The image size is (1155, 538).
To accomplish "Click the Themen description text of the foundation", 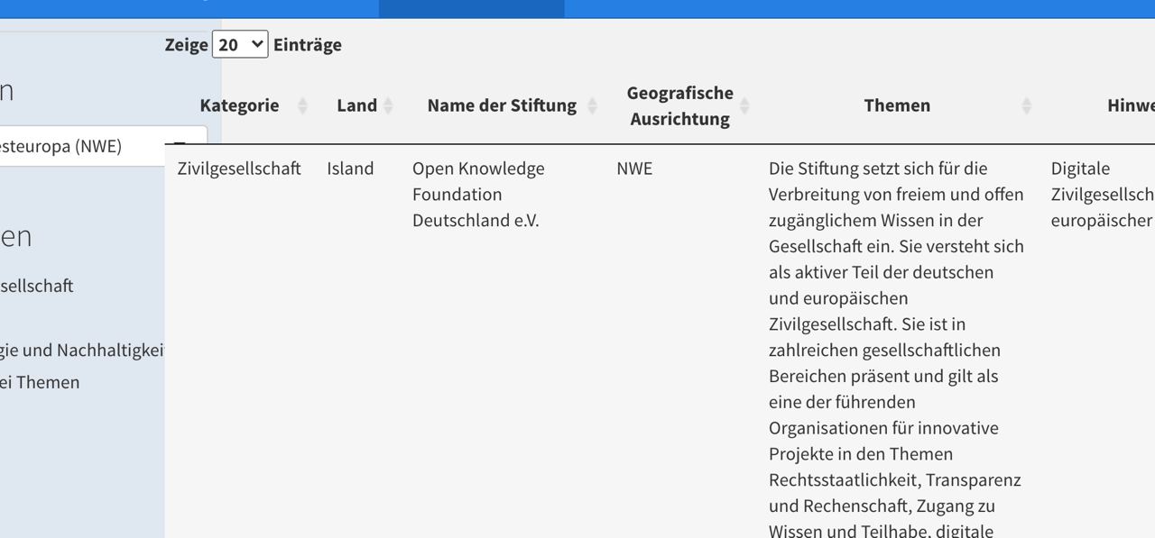I will coord(897,349).
